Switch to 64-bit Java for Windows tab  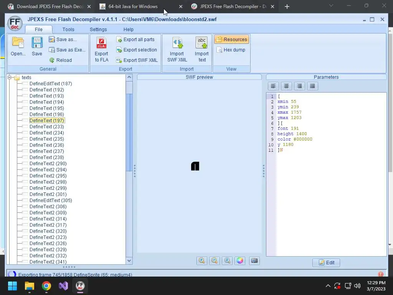(133, 7)
